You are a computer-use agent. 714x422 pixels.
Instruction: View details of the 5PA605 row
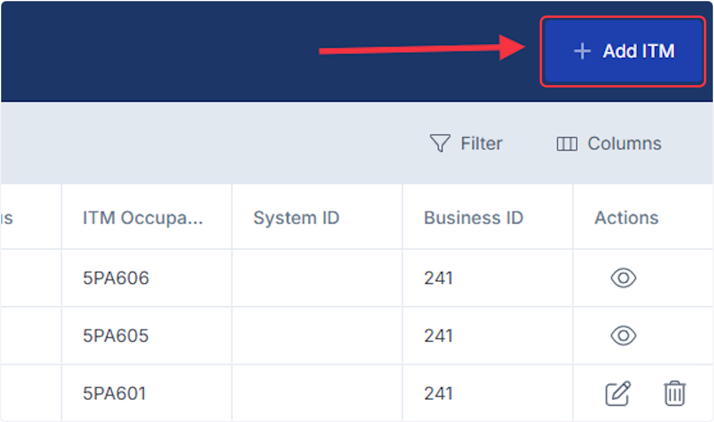pos(624,336)
